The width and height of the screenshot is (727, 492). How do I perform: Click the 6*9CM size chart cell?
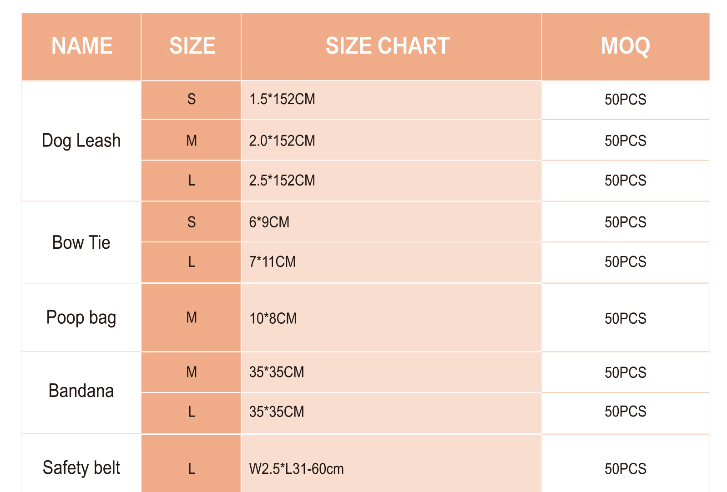click(269, 222)
